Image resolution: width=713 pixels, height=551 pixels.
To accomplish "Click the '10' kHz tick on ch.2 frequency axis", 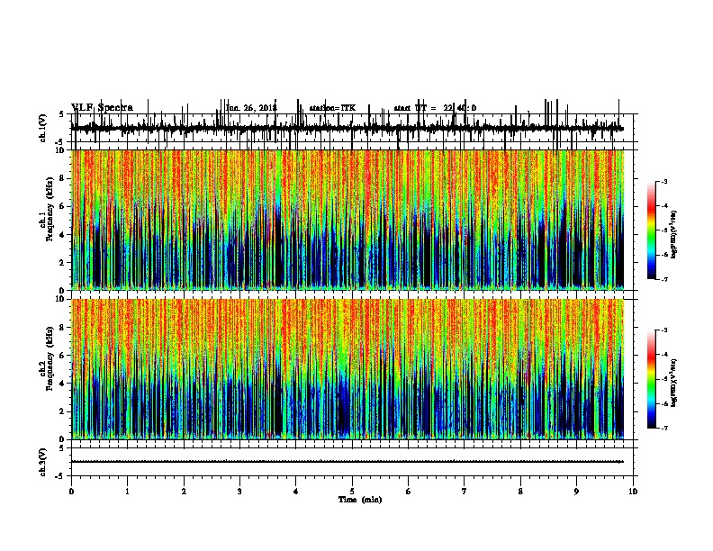I will point(61,299).
